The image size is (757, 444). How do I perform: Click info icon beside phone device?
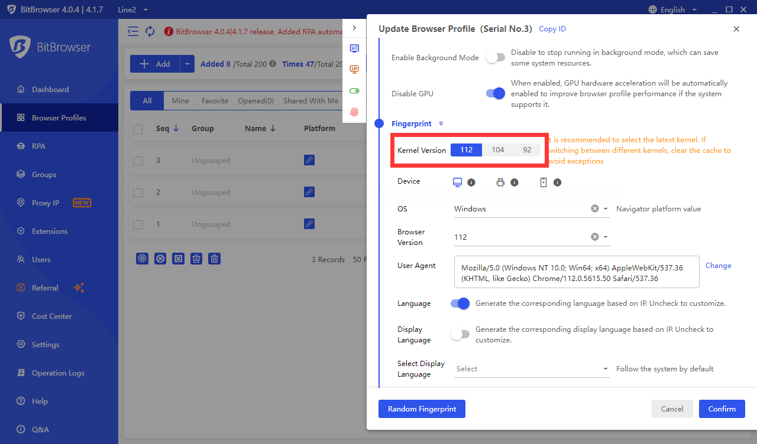click(x=557, y=183)
